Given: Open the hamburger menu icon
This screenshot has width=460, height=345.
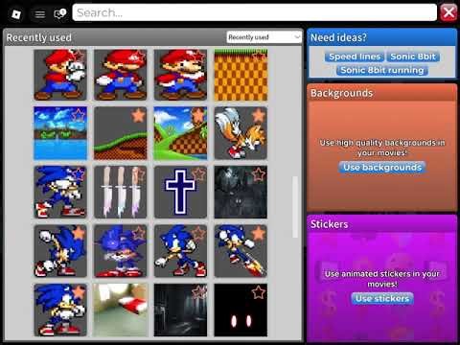Looking at the screenshot, I should (x=40, y=14).
